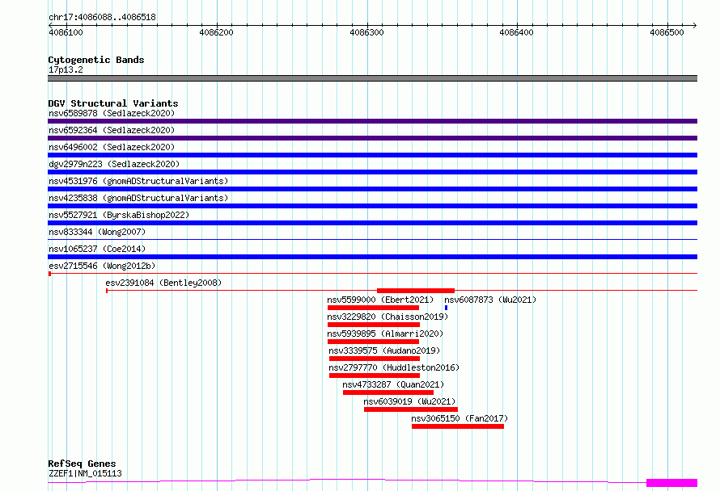Viewport: 720px width, 491px height.
Task: Select variant label nsv6039019 (Wu2021)
Action: pos(409,401)
